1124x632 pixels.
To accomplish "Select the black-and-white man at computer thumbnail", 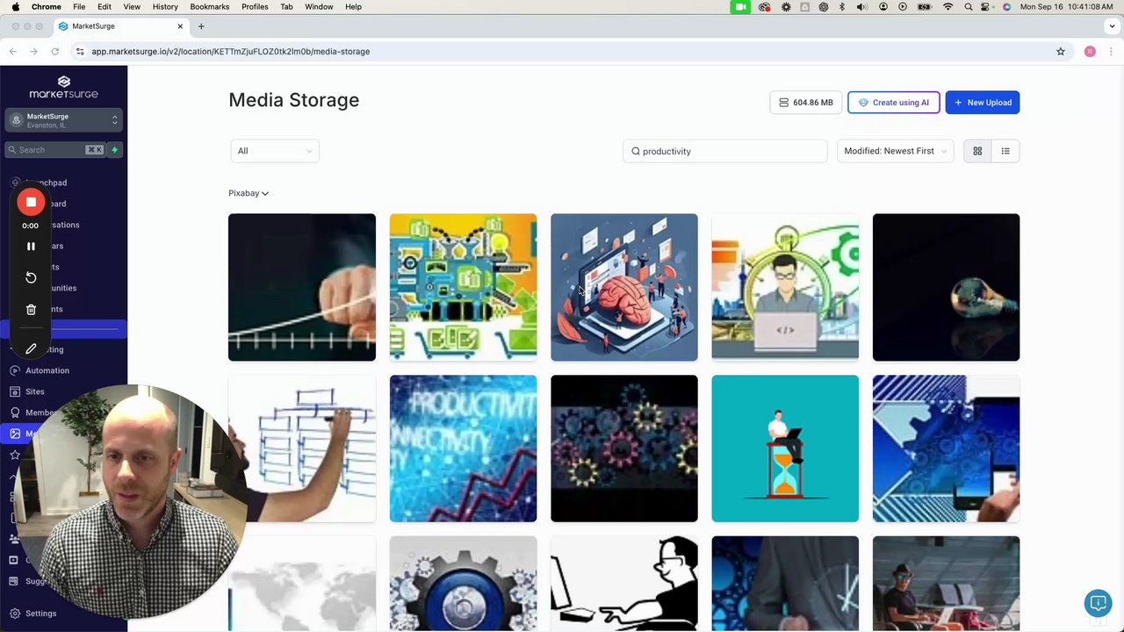I will [624, 584].
